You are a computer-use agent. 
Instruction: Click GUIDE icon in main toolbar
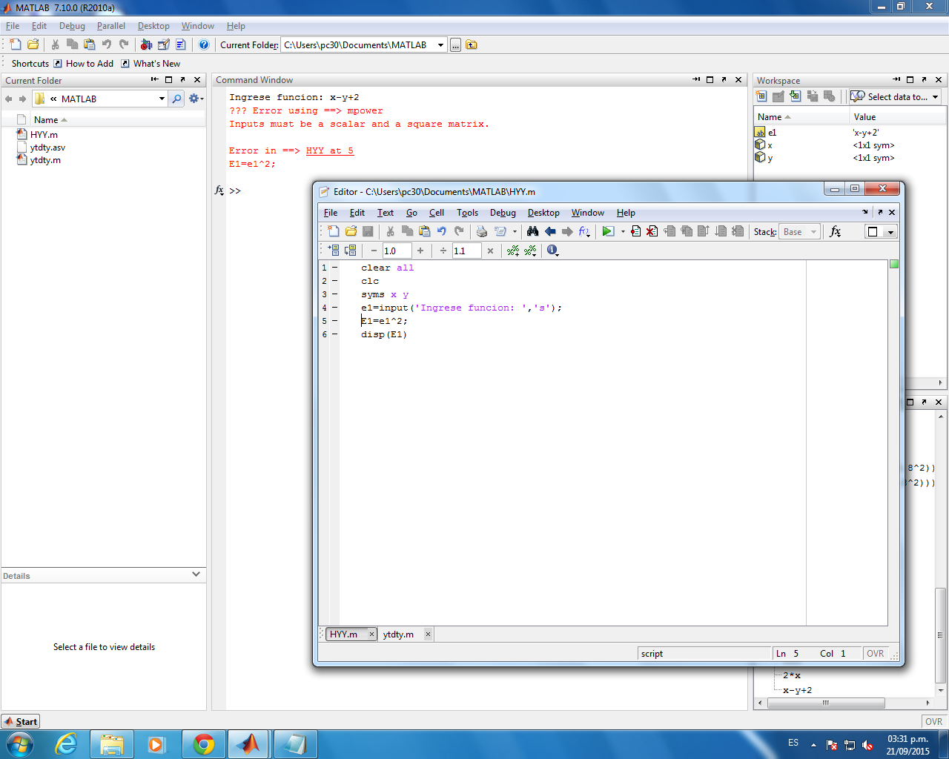pyautogui.click(x=163, y=44)
